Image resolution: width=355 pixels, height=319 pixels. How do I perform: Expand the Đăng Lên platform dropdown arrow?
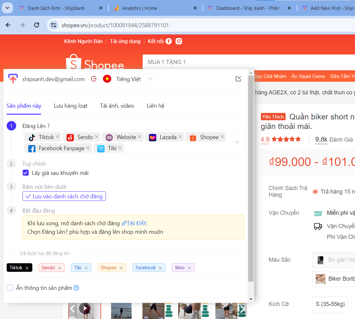[237, 143]
